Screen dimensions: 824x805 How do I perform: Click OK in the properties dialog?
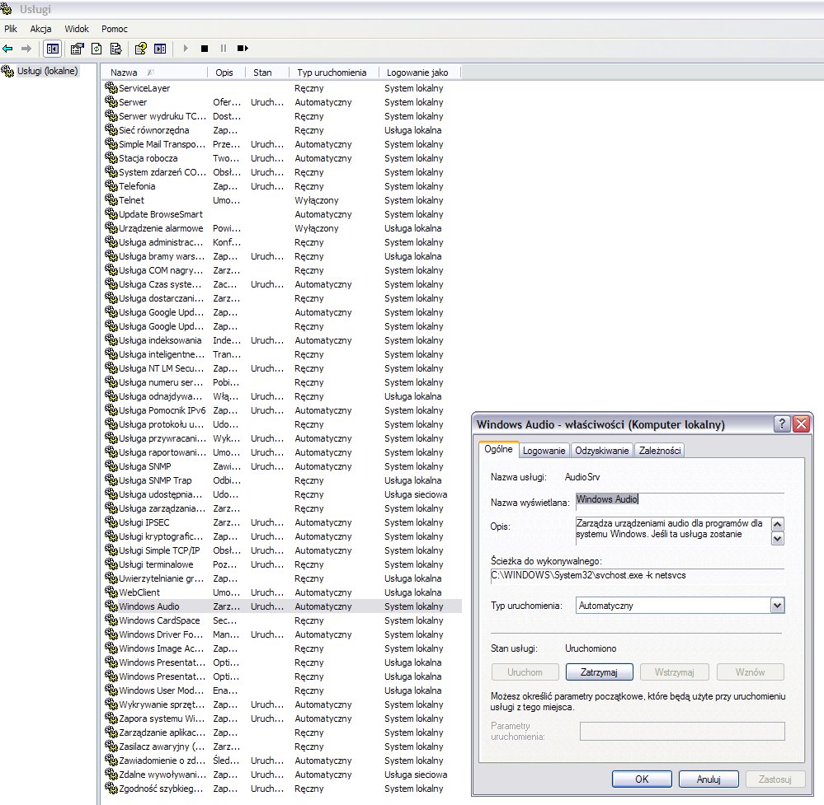(x=642, y=779)
